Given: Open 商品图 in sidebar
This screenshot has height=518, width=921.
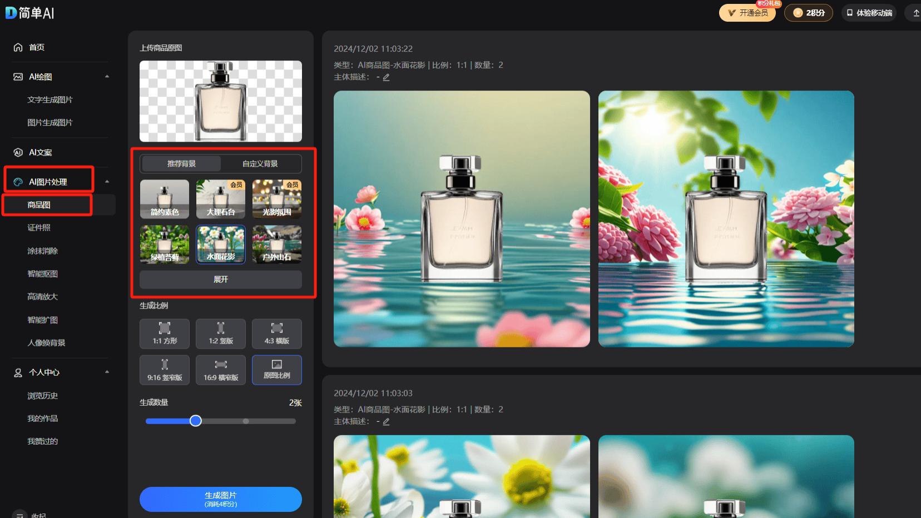Looking at the screenshot, I should tap(39, 205).
